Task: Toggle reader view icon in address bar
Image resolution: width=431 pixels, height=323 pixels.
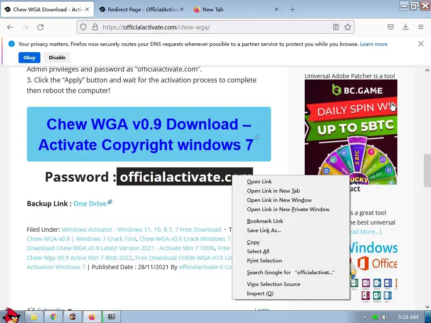Action: [x=335, y=27]
